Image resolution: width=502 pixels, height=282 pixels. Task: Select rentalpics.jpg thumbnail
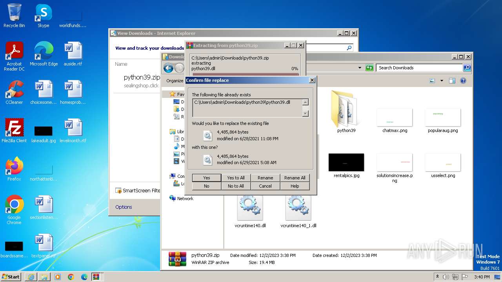(346, 165)
